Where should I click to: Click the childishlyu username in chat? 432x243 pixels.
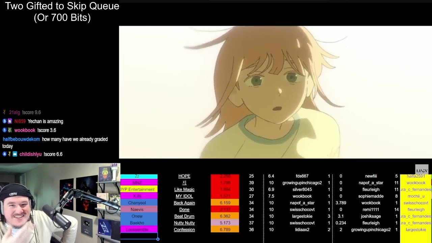[x=30, y=154]
